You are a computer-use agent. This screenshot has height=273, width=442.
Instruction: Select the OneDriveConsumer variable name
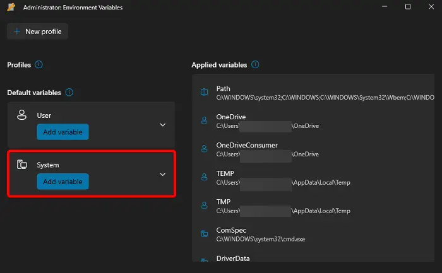(247, 145)
